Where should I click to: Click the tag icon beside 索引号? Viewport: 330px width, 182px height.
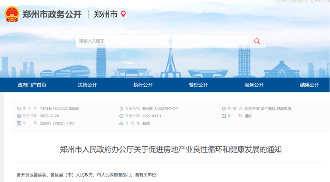click(x=19, y=109)
